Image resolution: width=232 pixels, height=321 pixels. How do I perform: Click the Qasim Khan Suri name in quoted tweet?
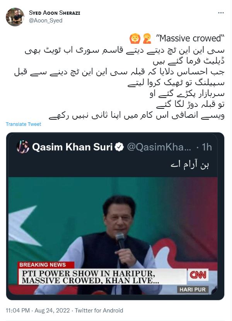point(72,147)
